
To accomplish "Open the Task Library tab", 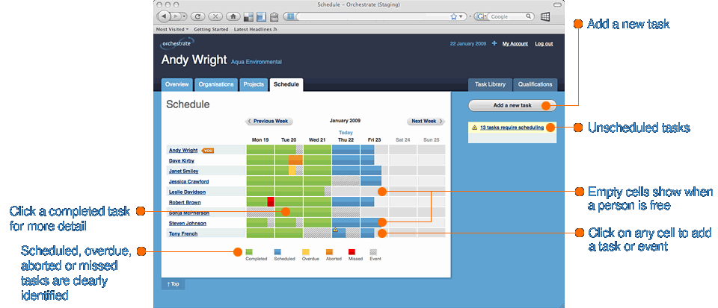I will [491, 85].
